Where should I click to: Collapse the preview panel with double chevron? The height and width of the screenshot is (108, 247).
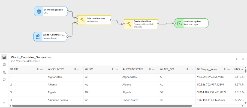236,59
